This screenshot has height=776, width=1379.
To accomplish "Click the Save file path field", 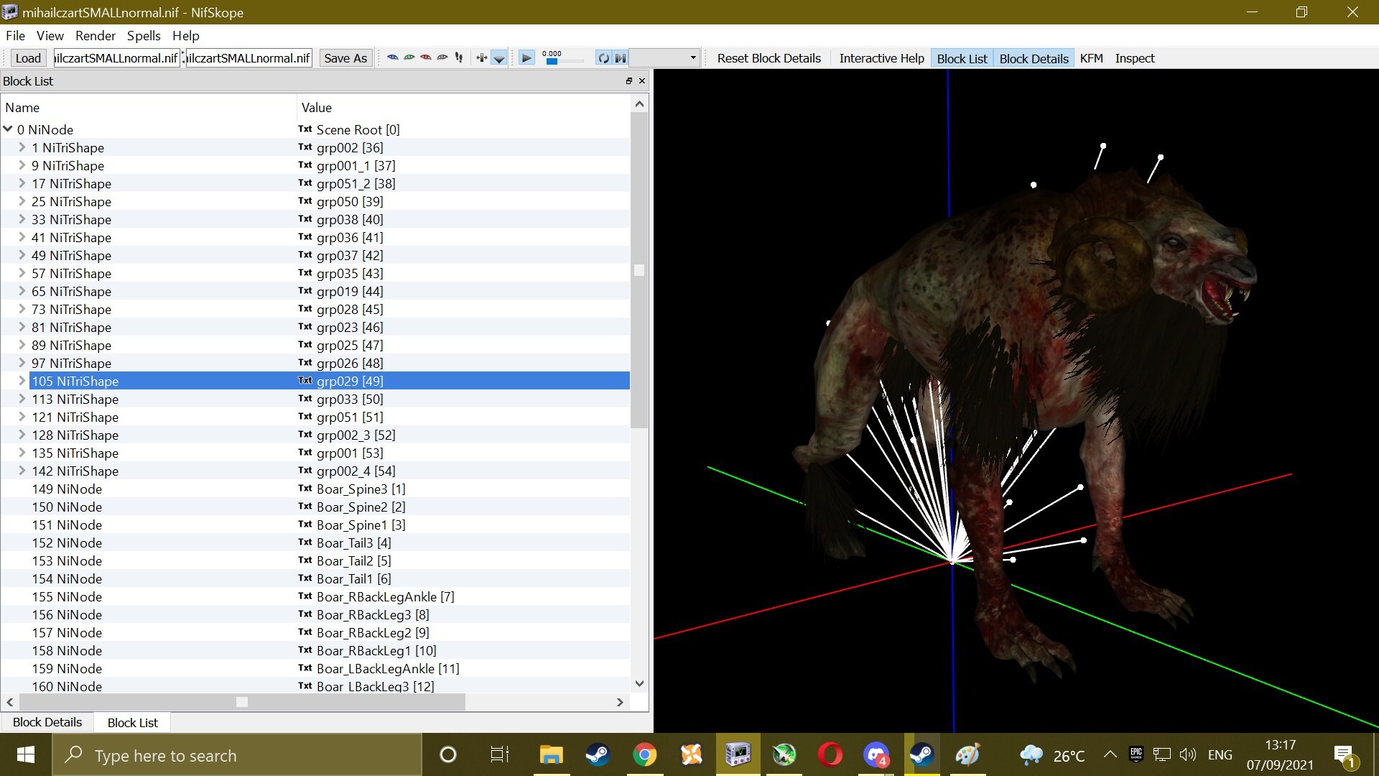I will point(249,58).
